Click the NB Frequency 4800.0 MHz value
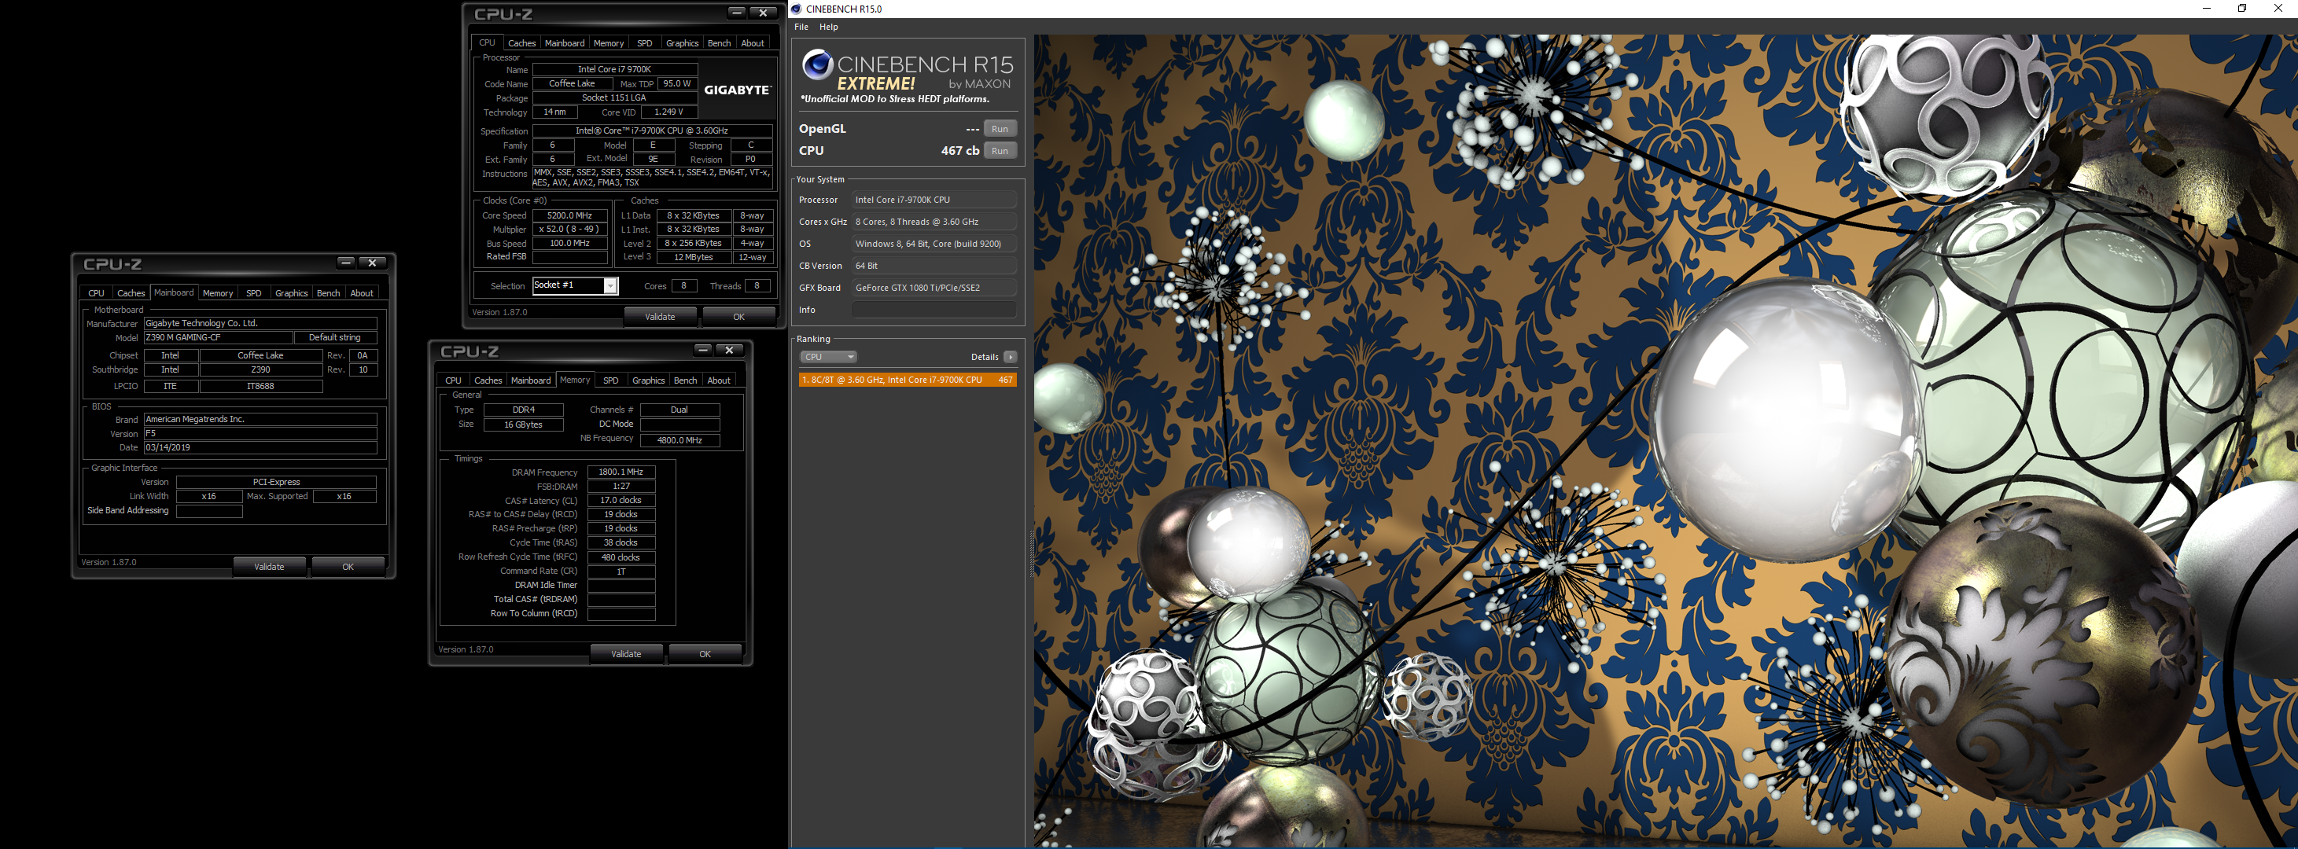Viewport: 2298px width, 849px height. coord(679,439)
